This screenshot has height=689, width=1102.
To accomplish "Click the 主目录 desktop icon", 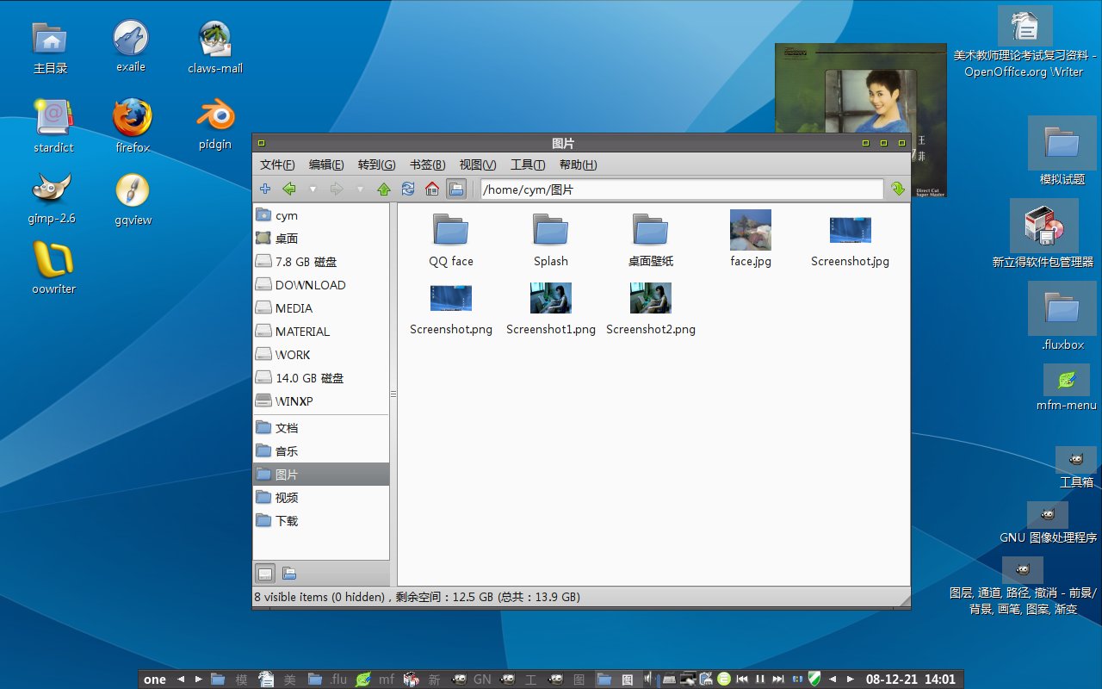I will coord(50,47).
